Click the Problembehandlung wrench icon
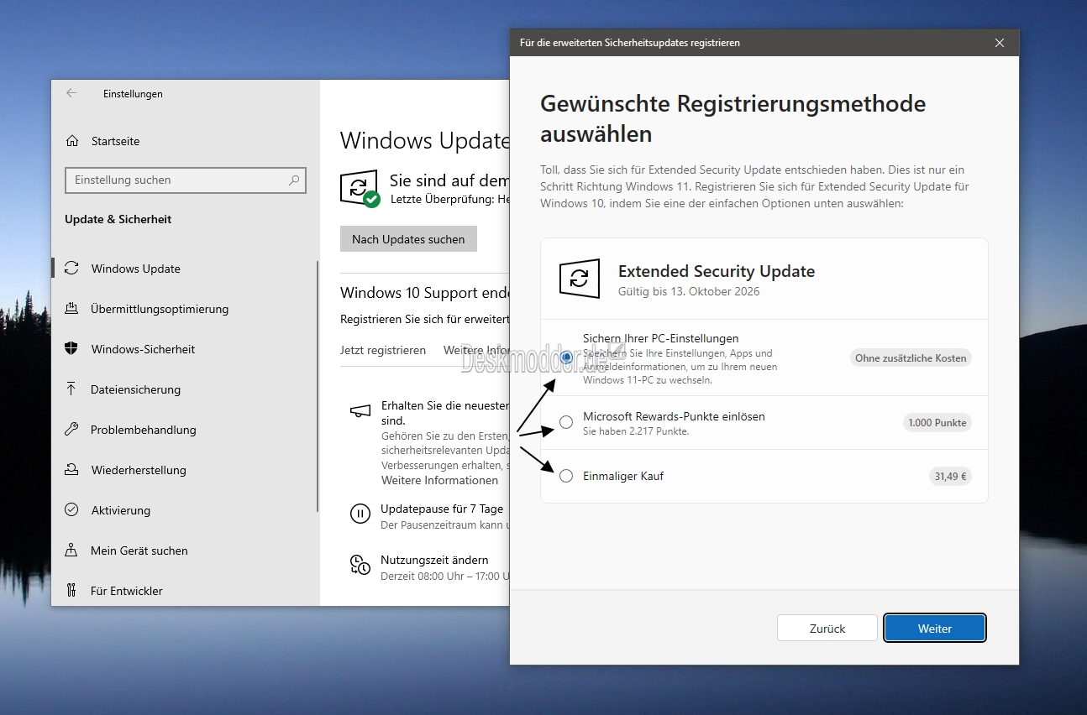 click(x=71, y=430)
